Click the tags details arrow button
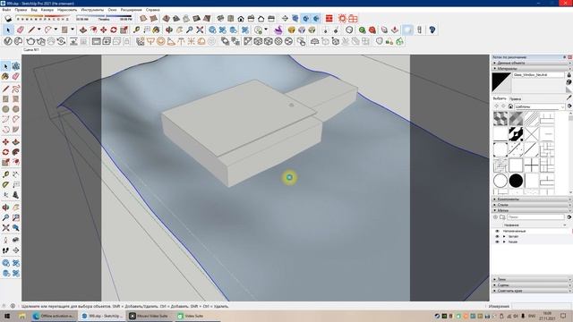The width and height of the screenshot is (573, 322). [569, 217]
